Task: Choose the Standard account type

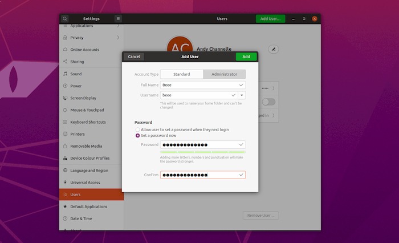Action: pyautogui.click(x=181, y=74)
